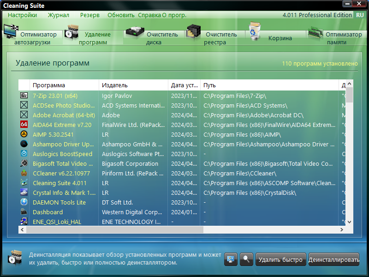Click path C:\Program Files (x86)\CrystalDisk\

click(250, 193)
